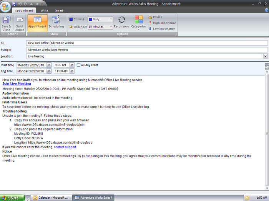Image resolution: width=269 pixels, height=201 pixels.
Task: Open the Start time date picker
Action: point(49,65)
